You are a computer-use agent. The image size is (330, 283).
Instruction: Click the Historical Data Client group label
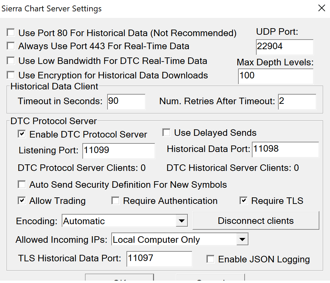(54, 86)
